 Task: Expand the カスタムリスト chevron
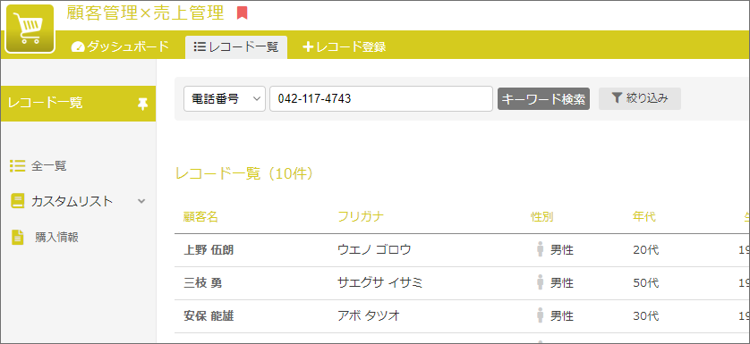[141, 201]
